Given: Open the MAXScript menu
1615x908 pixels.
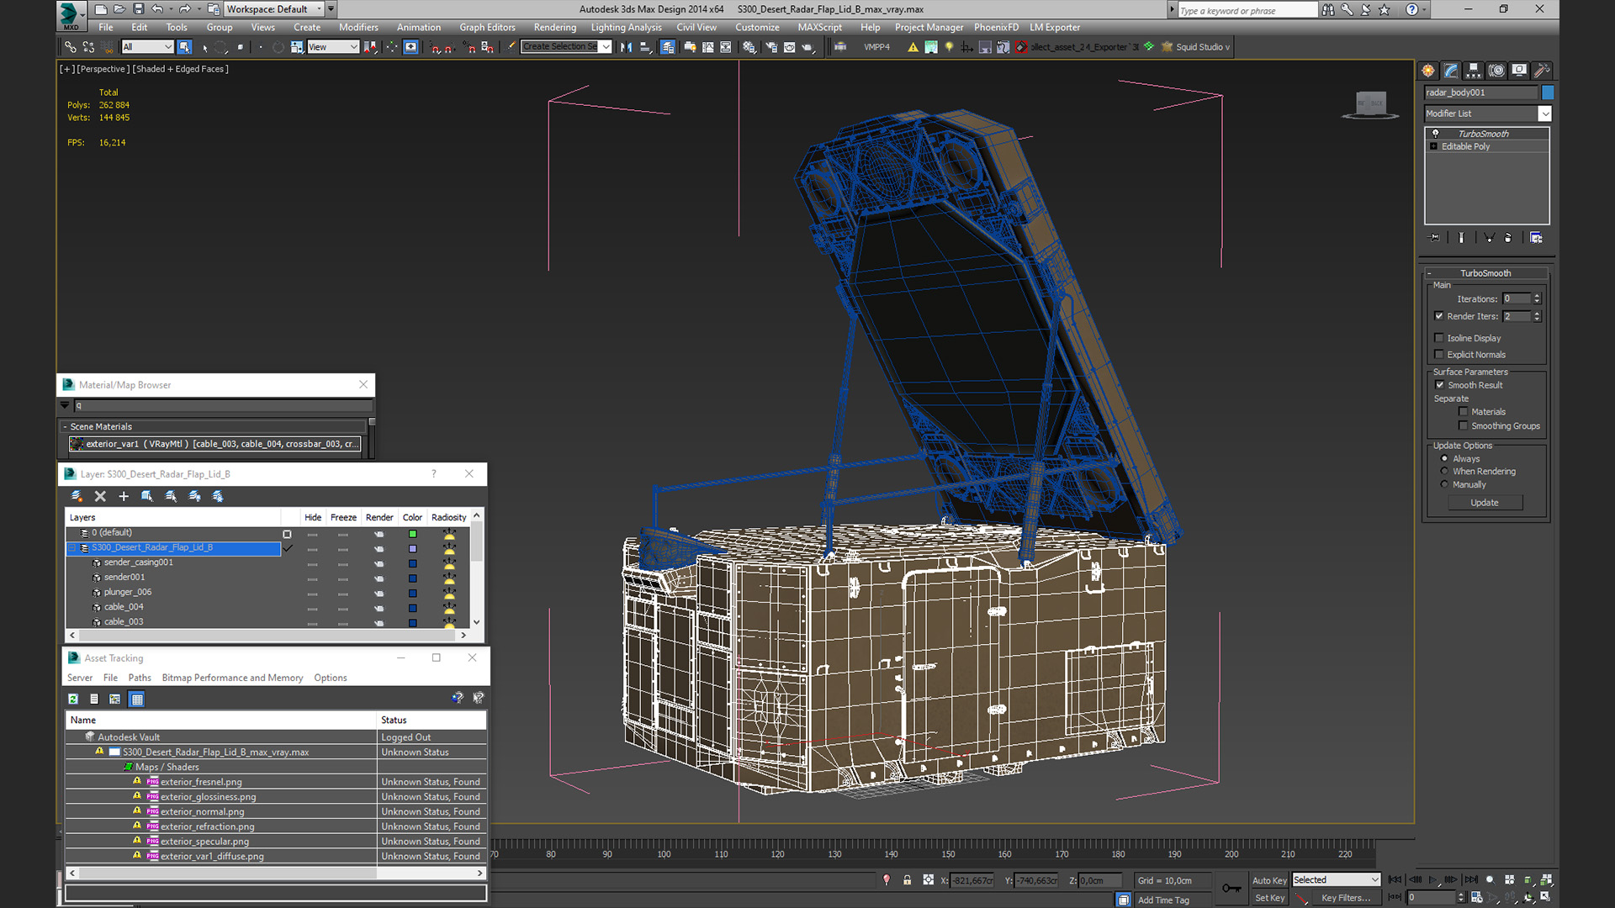Looking at the screenshot, I should click(819, 28).
